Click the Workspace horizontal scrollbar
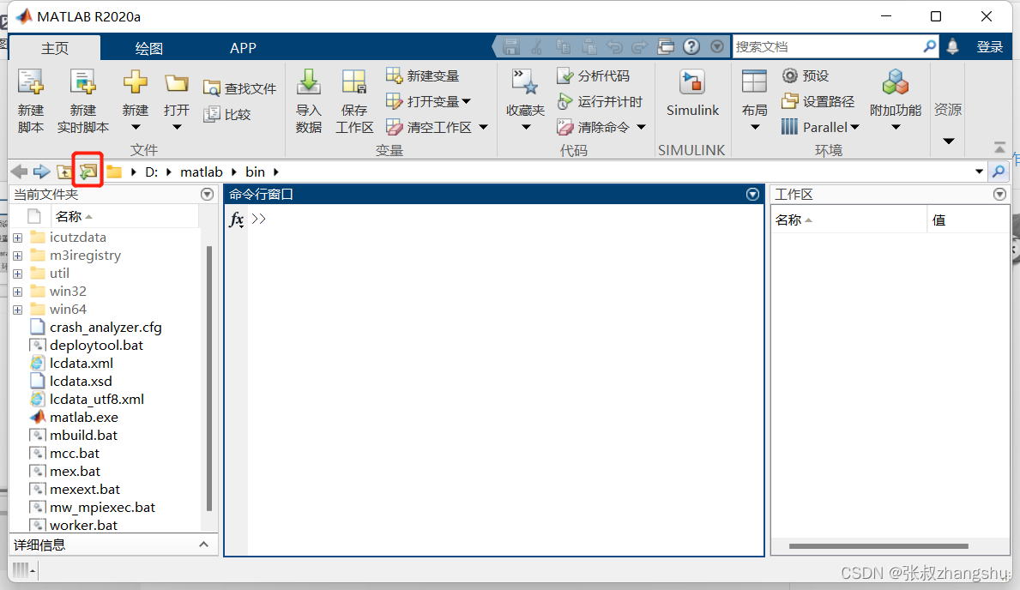1020x590 pixels. click(878, 545)
